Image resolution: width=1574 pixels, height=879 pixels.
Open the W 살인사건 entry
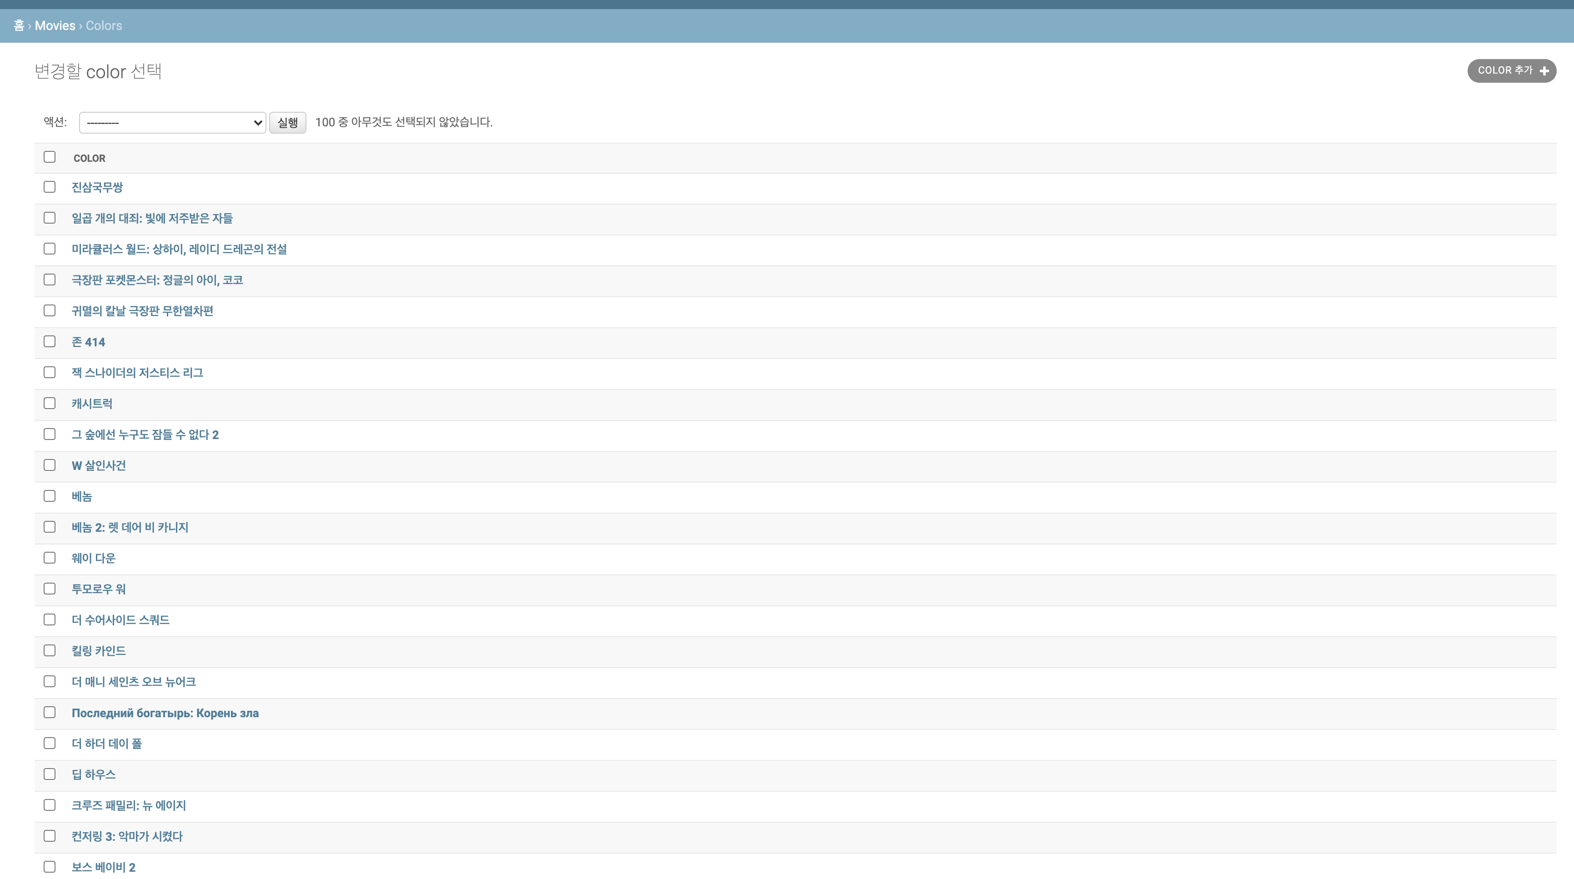point(98,465)
